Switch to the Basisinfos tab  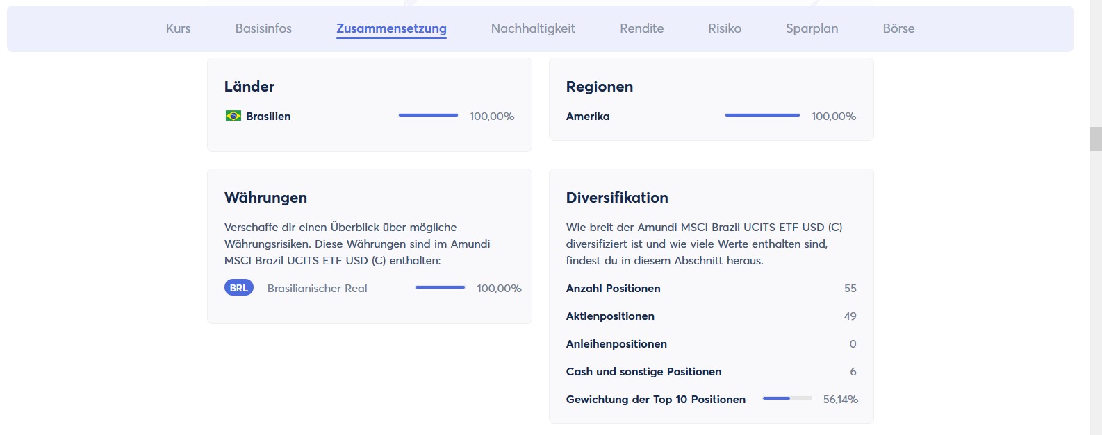[x=263, y=28]
